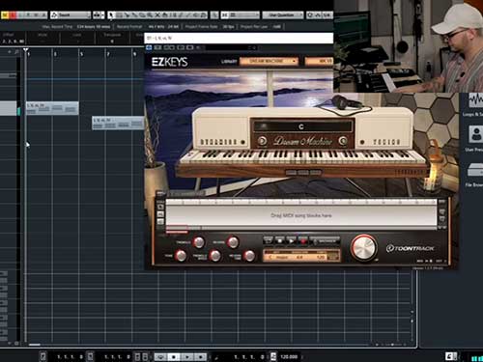Click the EZkeys song track top tool icon

pyautogui.click(x=160, y=207)
